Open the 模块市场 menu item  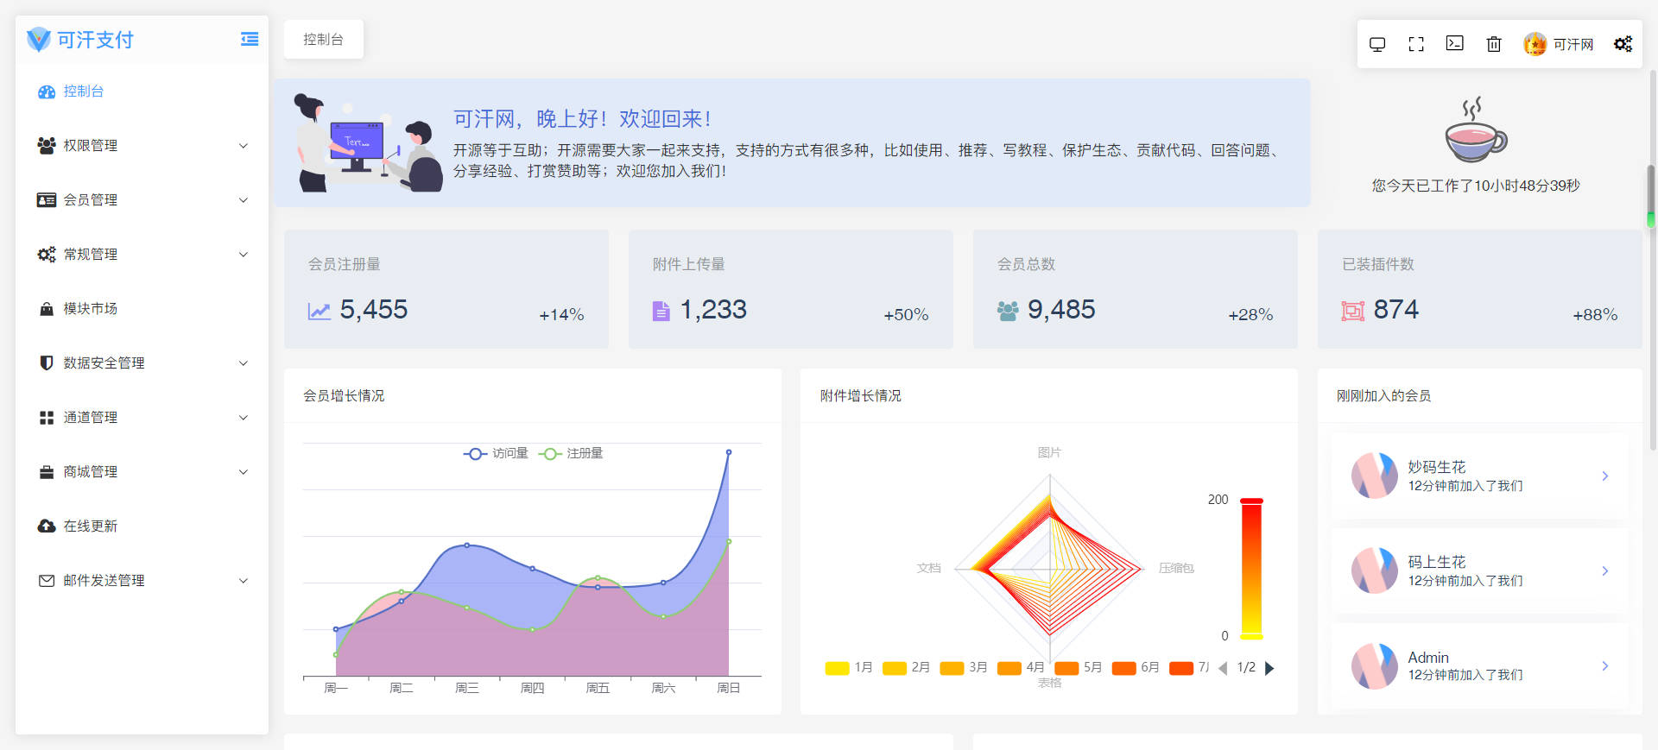click(142, 309)
